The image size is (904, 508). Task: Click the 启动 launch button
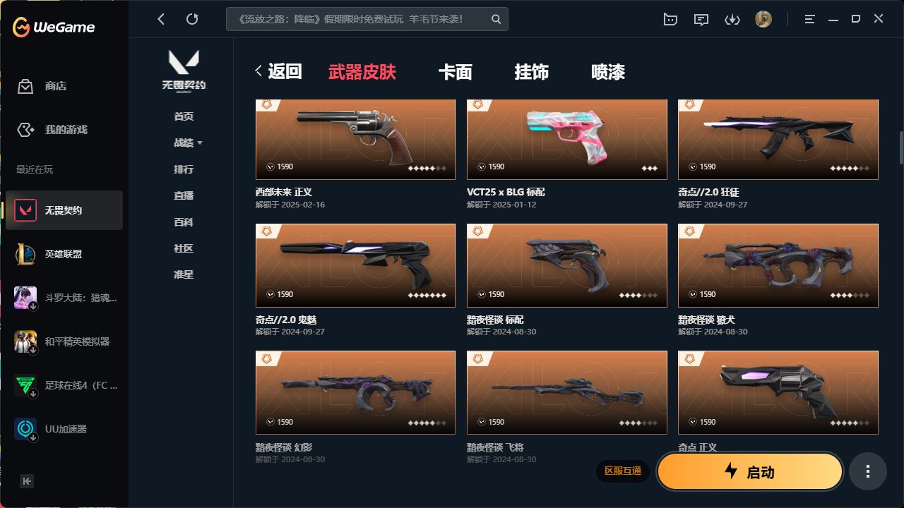(750, 471)
